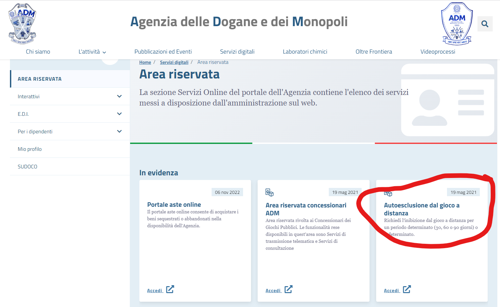The width and height of the screenshot is (500, 307).
Task: Click external link icon on concessionari ADM card
Action: click(288, 289)
